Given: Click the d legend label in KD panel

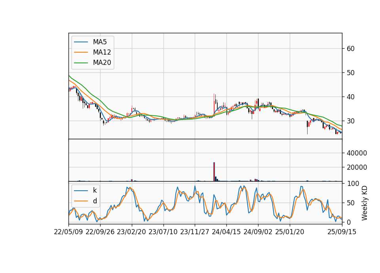Looking at the screenshot, I should [x=95, y=201].
